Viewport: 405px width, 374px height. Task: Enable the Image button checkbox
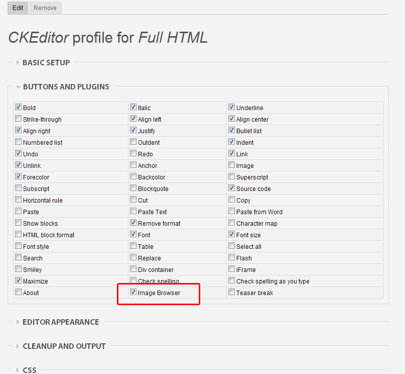click(232, 165)
